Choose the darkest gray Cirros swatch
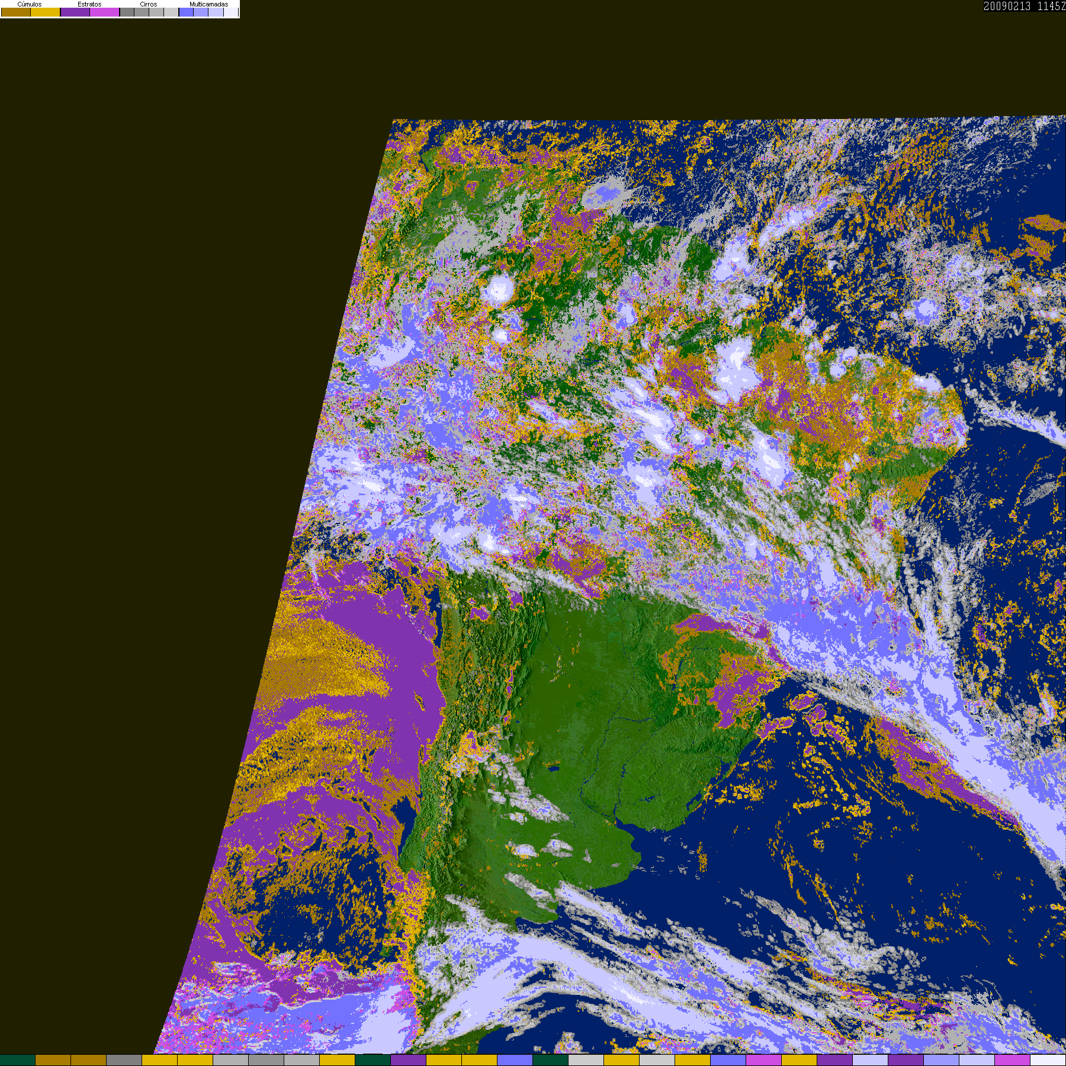This screenshot has width=1066, height=1066. [127, 12]
